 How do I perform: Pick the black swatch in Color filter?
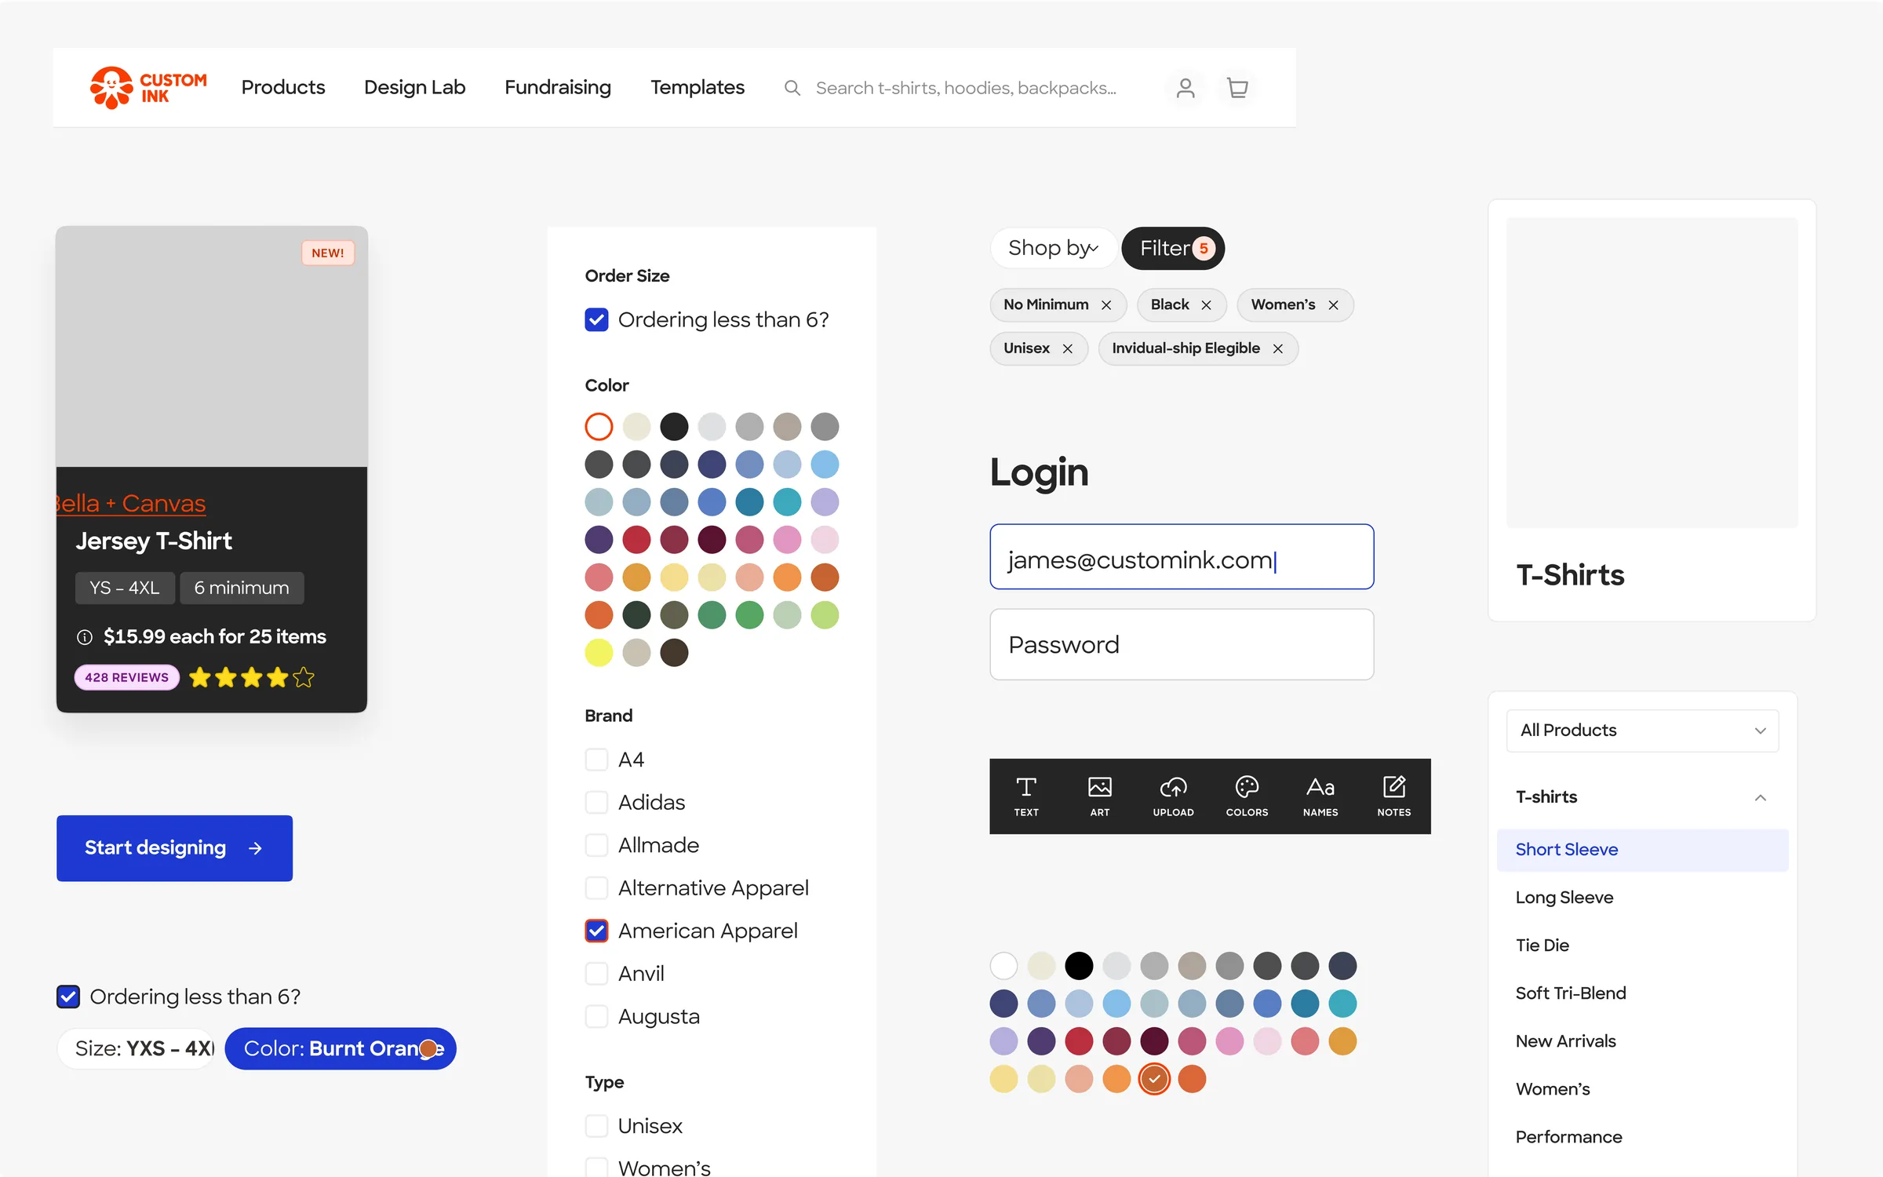(674, 427)
